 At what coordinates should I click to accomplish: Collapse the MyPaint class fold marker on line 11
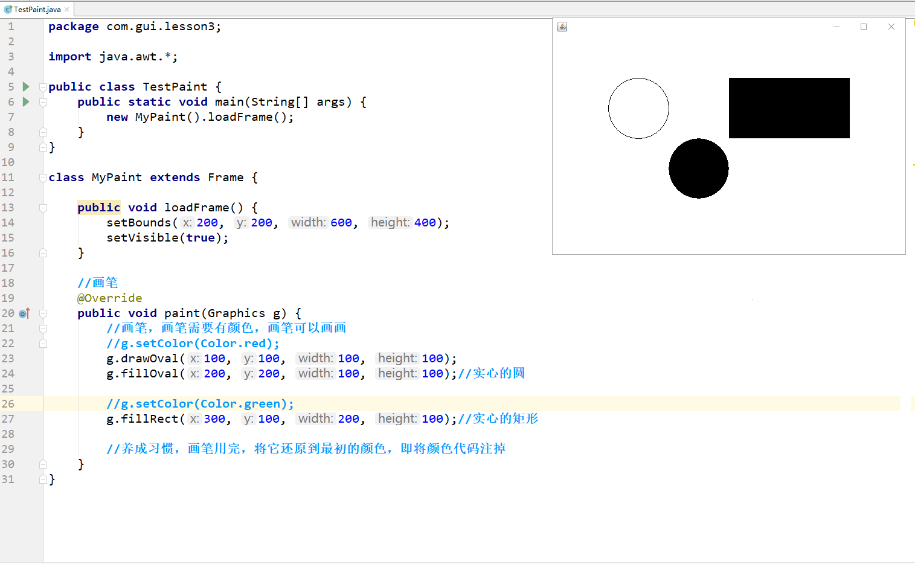43,178
